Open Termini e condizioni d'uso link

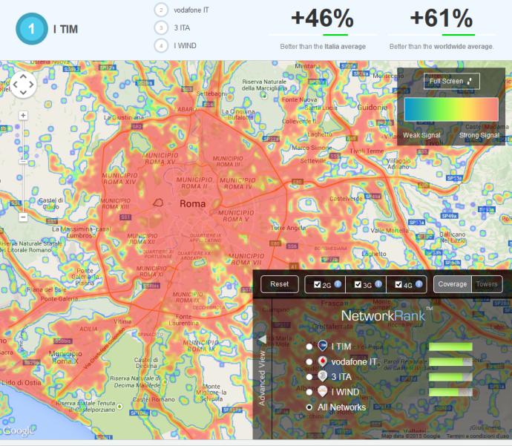[x=477, y=436]
